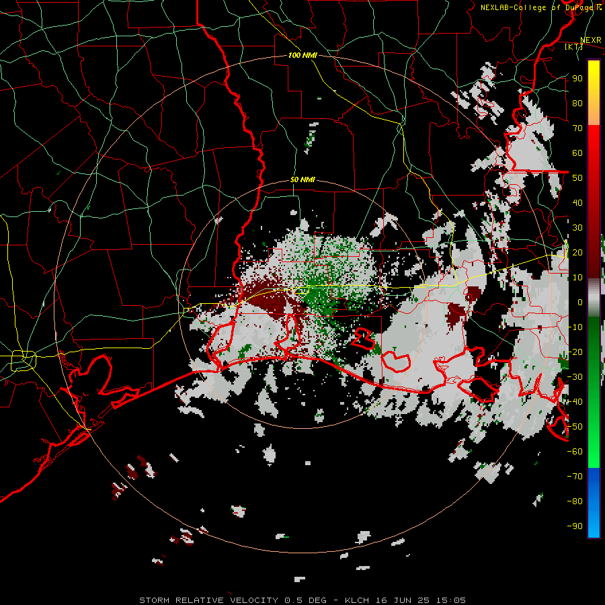605x605 pixels.
Task: Click the positive 10 value on the scale
Action: click(x=577, y=278)
